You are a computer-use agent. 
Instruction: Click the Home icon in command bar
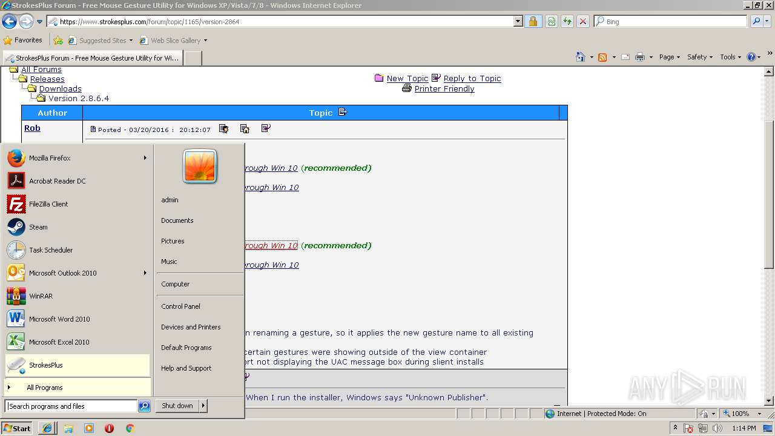[581, 57]
